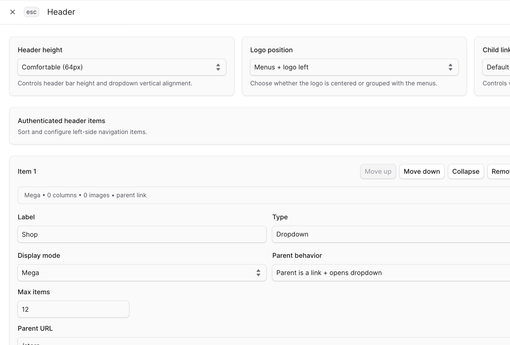The height and width of the screenshot is (345, 510).
Task: Click the Max items field showing 12
Action: tap(73, 309)
